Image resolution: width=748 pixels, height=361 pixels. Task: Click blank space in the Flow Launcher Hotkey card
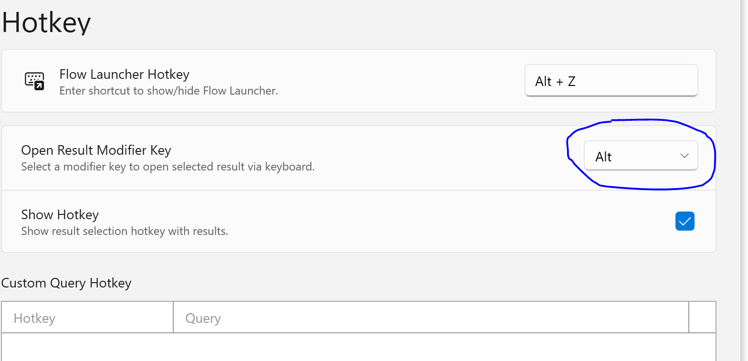coord(401,81)
